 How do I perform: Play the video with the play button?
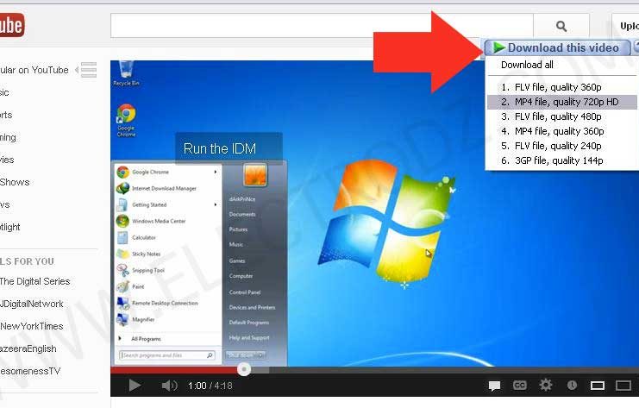[x=135, y=386]
